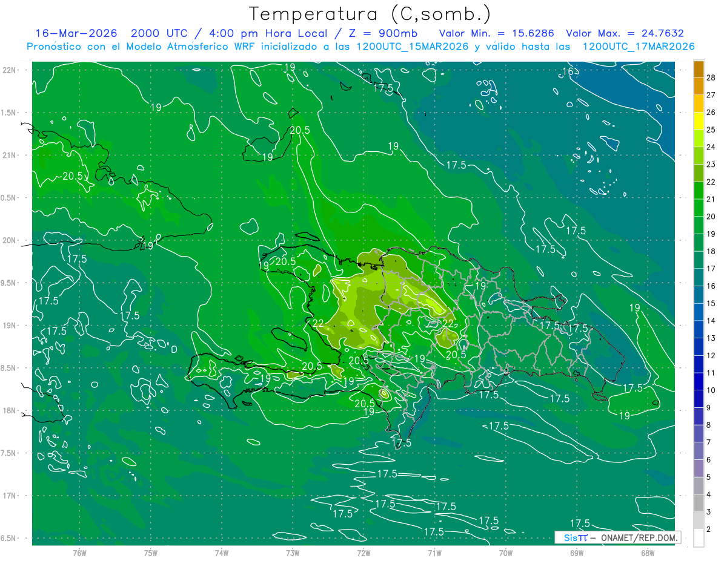The height and width of the screenshot is (561, 727).
Task: Click the "20N" latitude axis label
Action: [10, 240]
